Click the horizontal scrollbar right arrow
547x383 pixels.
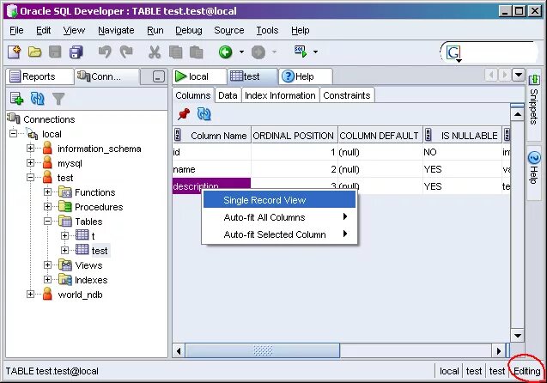[499, 350]
